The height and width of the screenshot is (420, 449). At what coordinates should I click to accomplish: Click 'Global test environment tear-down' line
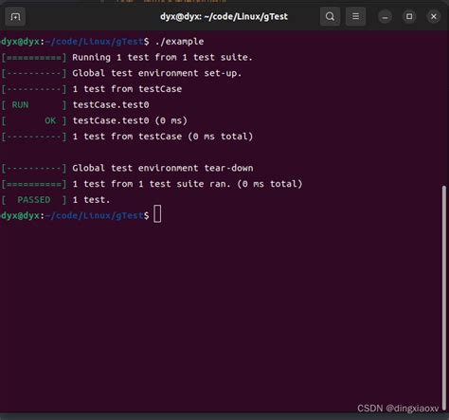[x=163, y=168]
